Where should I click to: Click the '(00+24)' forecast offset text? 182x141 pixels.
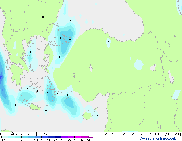pos(173,134)
